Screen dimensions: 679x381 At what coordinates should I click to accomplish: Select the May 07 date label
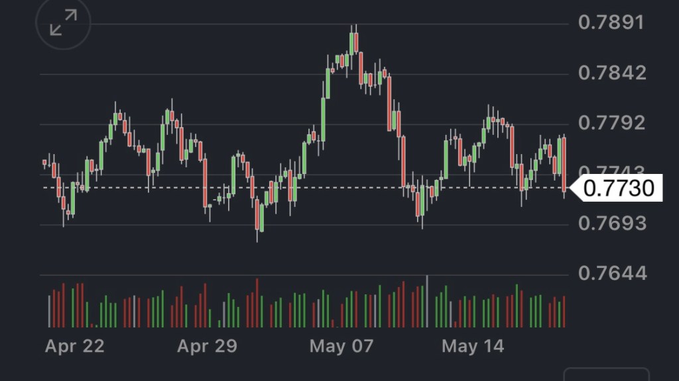tap(341, 346)
